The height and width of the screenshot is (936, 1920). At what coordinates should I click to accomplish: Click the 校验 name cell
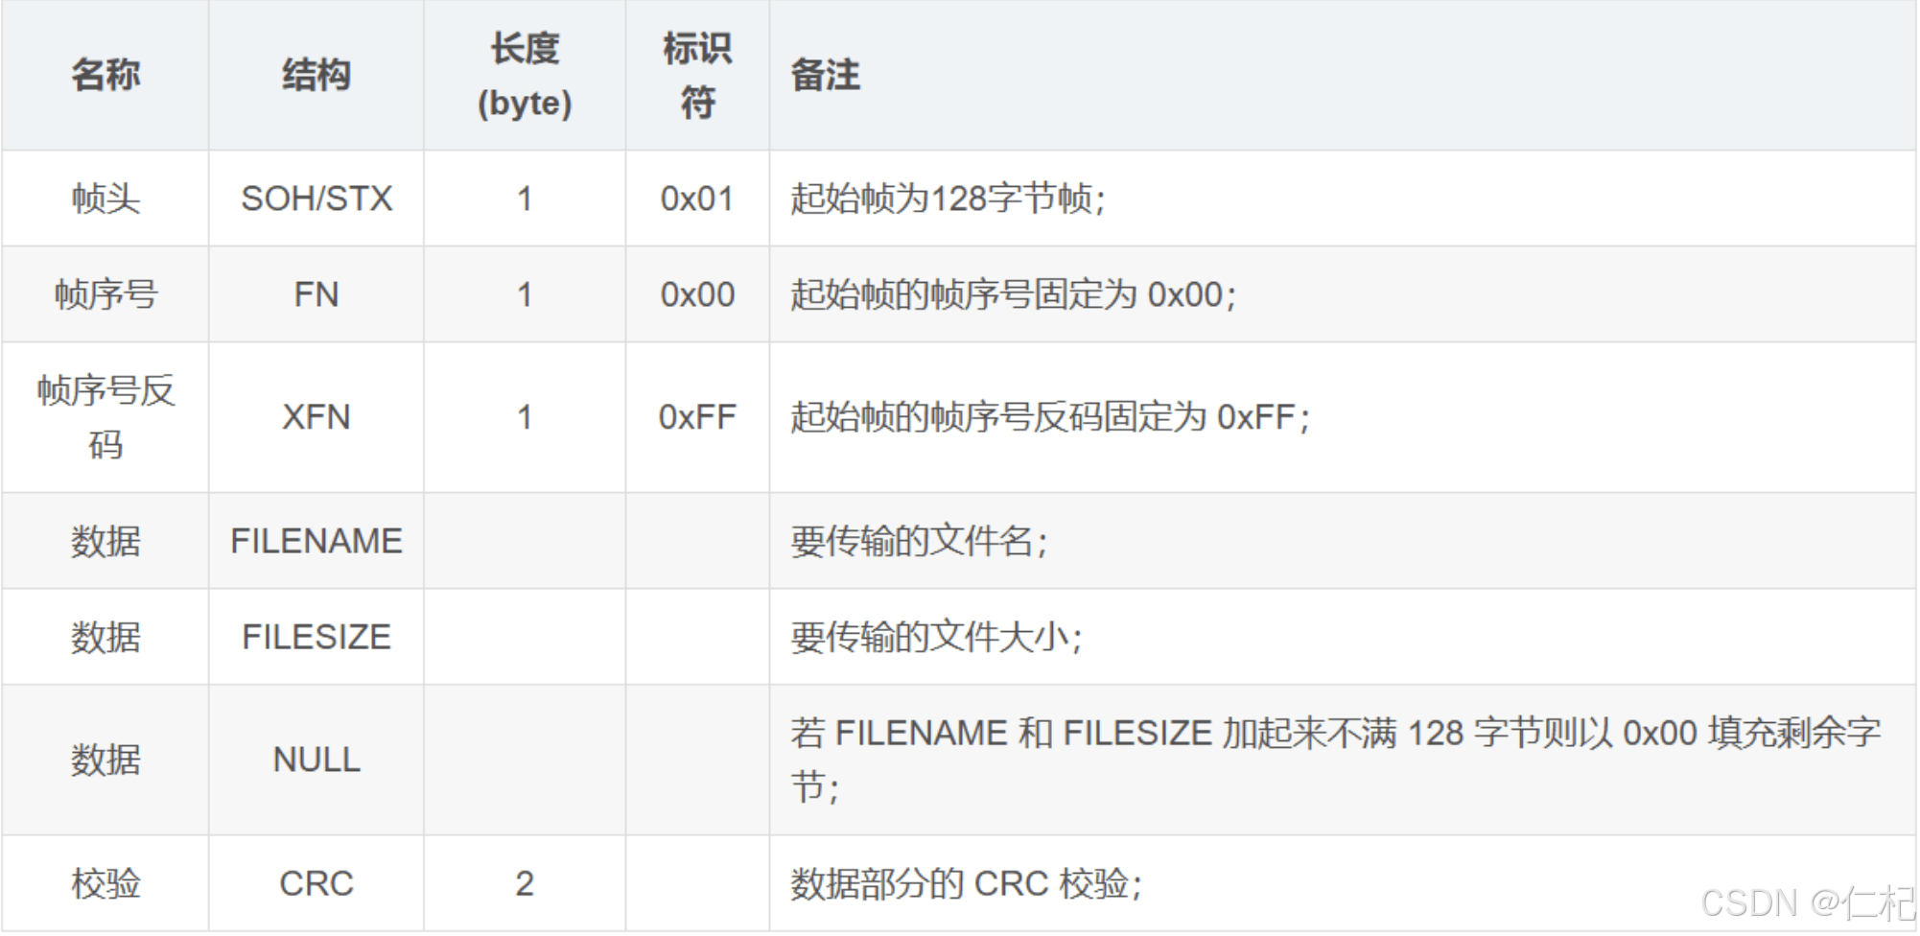coord(105,883)
